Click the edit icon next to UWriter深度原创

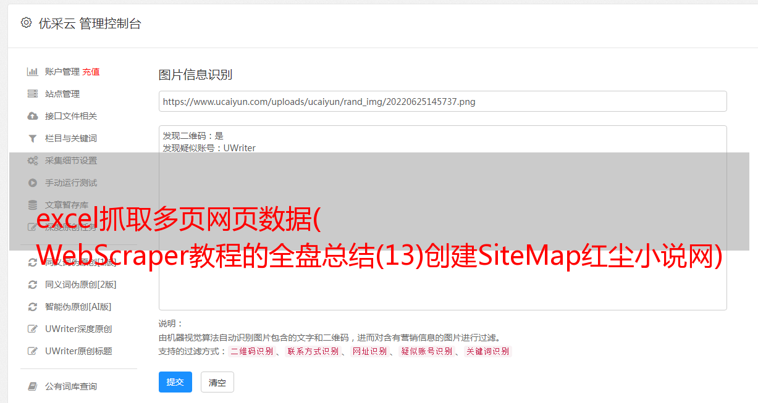(33, 329)
